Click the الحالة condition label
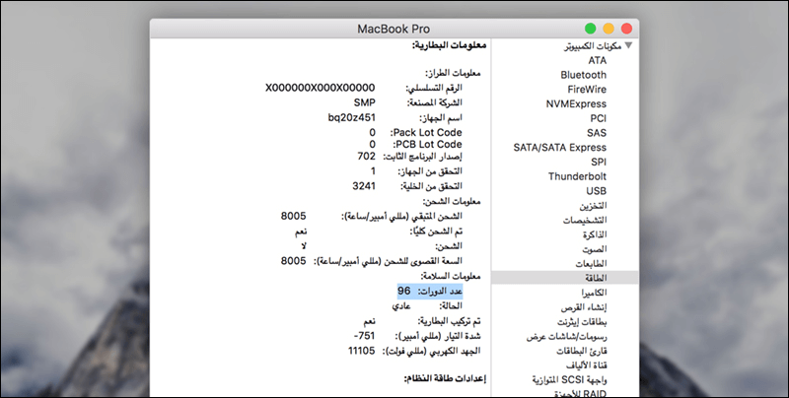 (x=451, y=305)
